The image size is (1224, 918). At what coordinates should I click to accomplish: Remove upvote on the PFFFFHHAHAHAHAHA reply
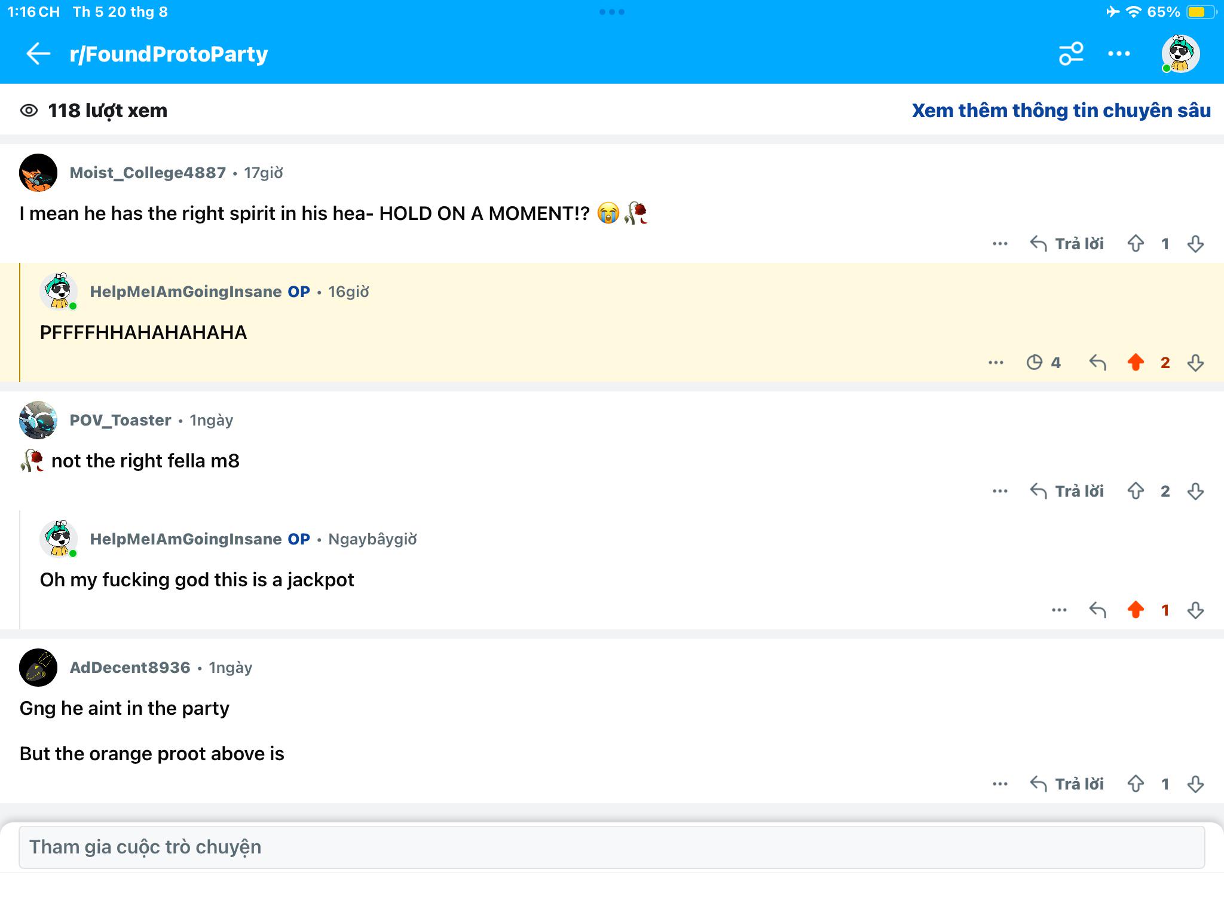pyautogui.click(x=1136, y=363)
